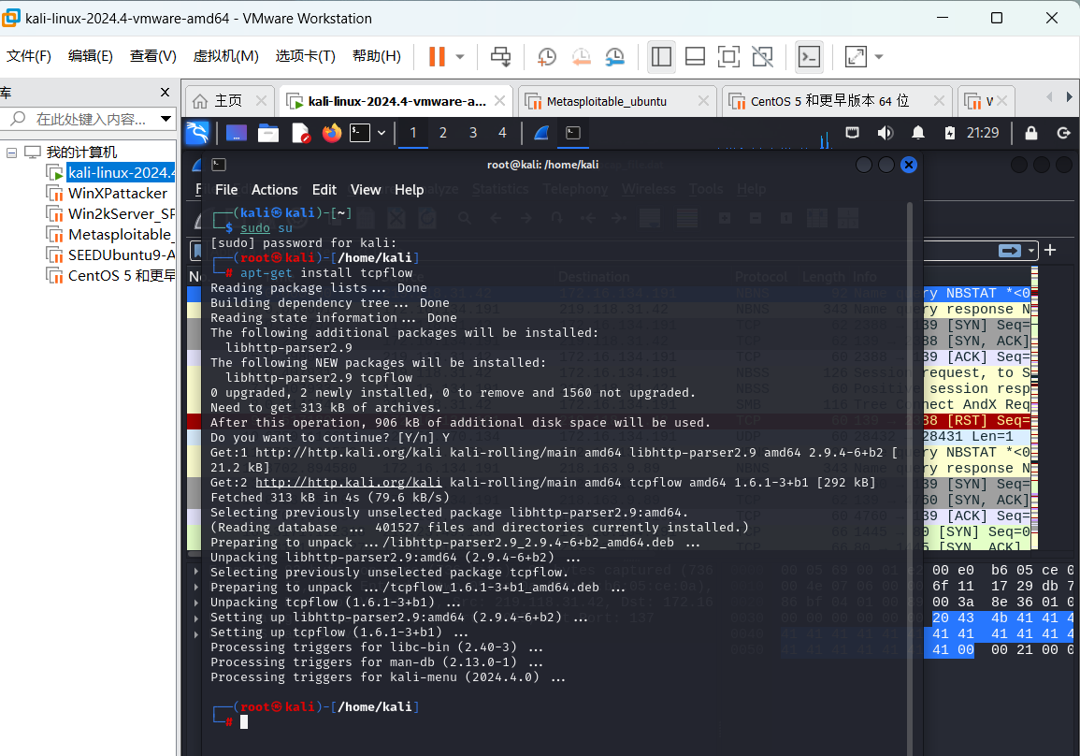This screenshot has height=756, width=1080.
Task: Open the 查看(V) menu
Action: pos(153,56)
